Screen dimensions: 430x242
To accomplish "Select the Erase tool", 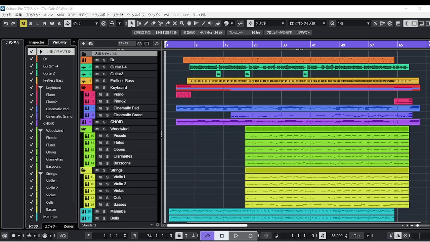I will 153,24.
